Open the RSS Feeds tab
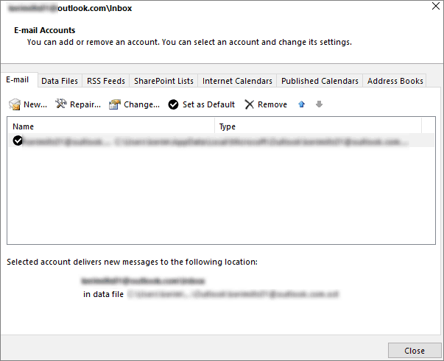This screenshot has height=361, width=444. pyautogui.click(x=106, y=81)
